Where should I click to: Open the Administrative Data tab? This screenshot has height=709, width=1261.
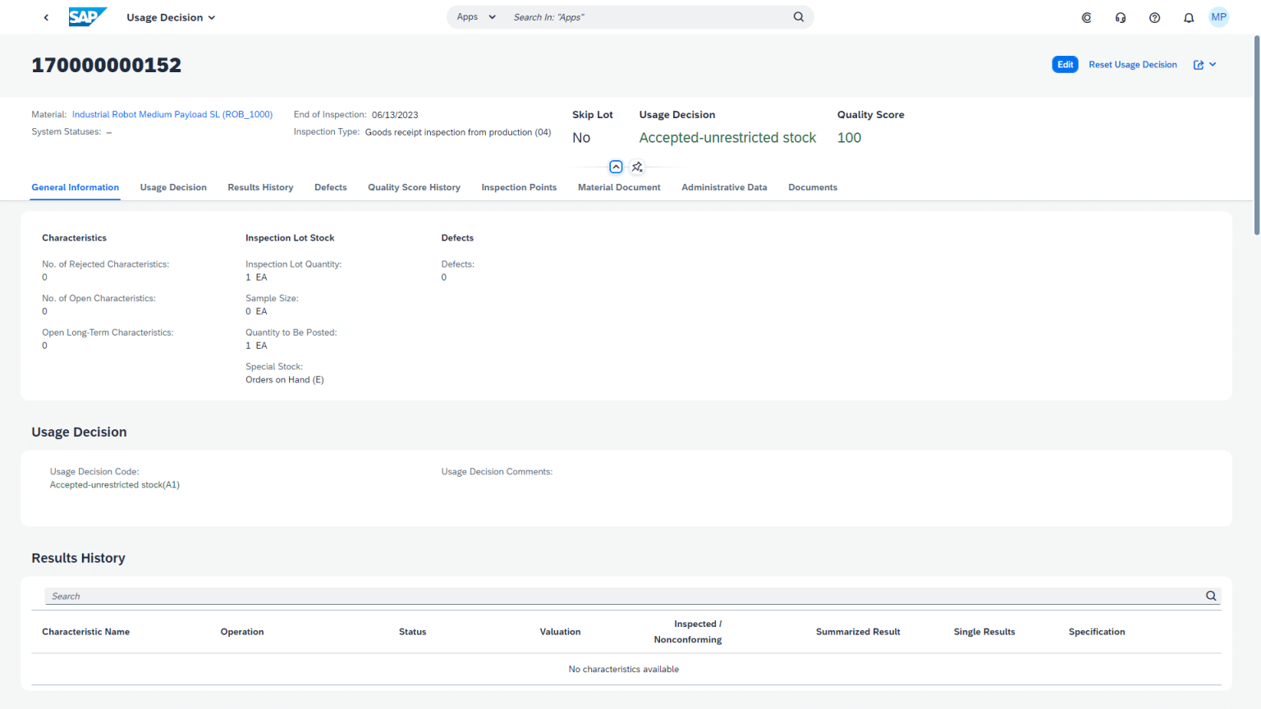(723, 187)
